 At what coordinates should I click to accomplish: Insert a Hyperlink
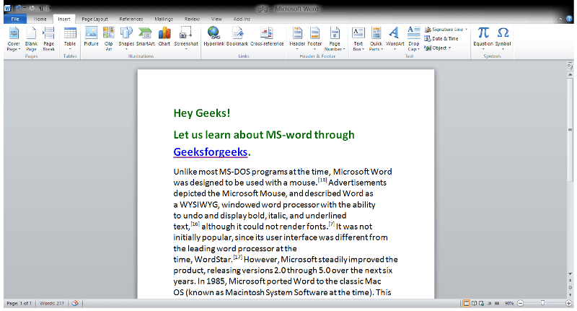(x=213, y=37)
